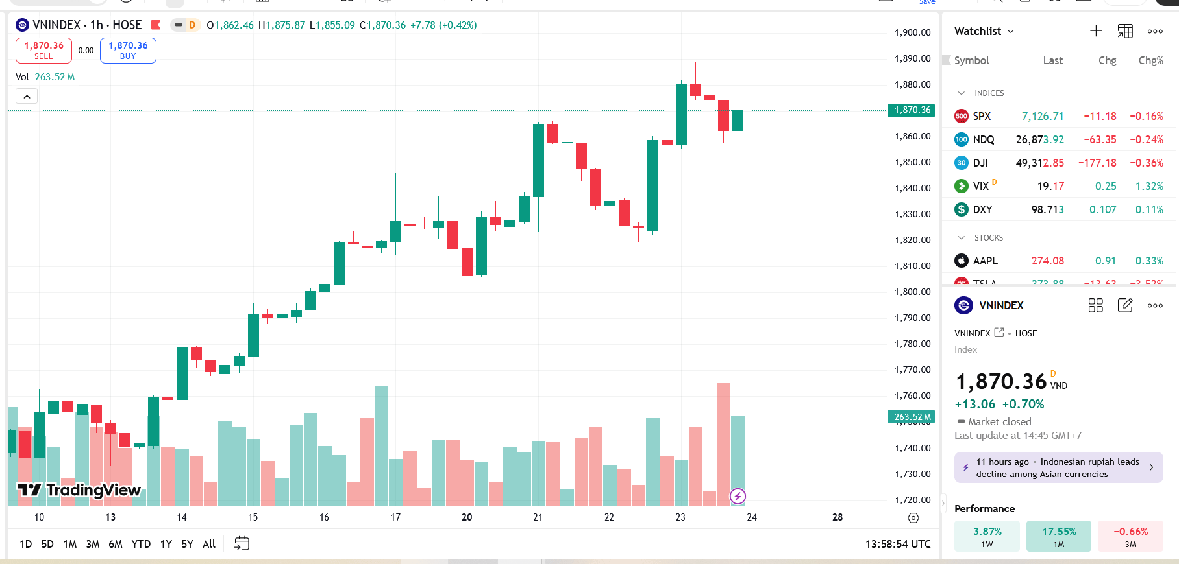Open the notes editor icon in VNINDEX panel
Image resolution: width=1179 pixels, height=564 pixels.
click(1125, 305)
